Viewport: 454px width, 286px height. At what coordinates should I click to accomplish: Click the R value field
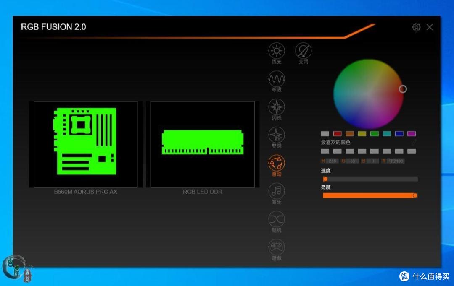click(x=333, y=161)
